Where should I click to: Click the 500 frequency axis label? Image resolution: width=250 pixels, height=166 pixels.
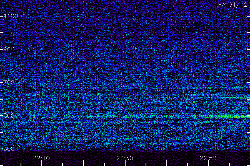9,116
